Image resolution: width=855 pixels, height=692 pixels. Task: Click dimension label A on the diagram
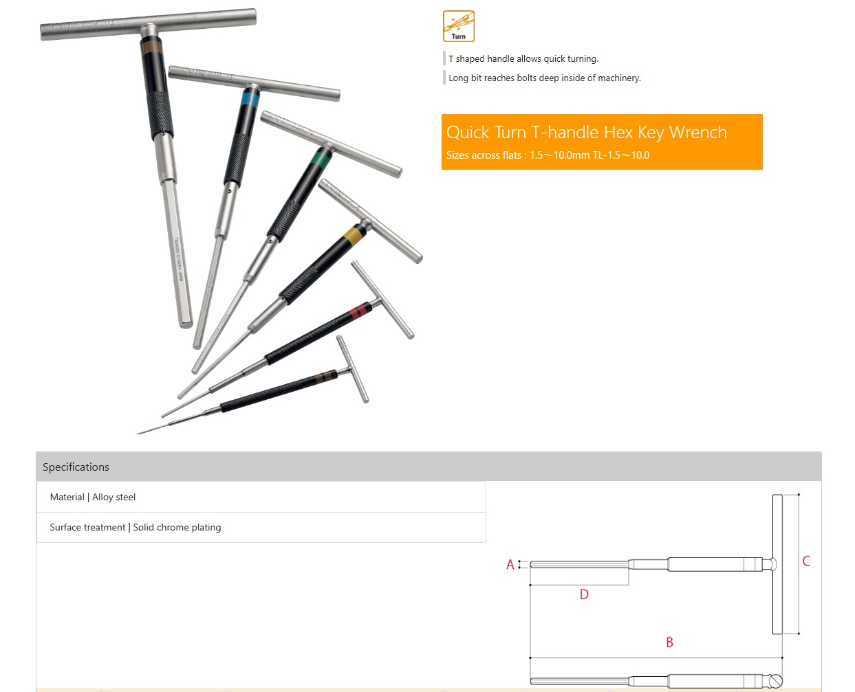(510, 564)
